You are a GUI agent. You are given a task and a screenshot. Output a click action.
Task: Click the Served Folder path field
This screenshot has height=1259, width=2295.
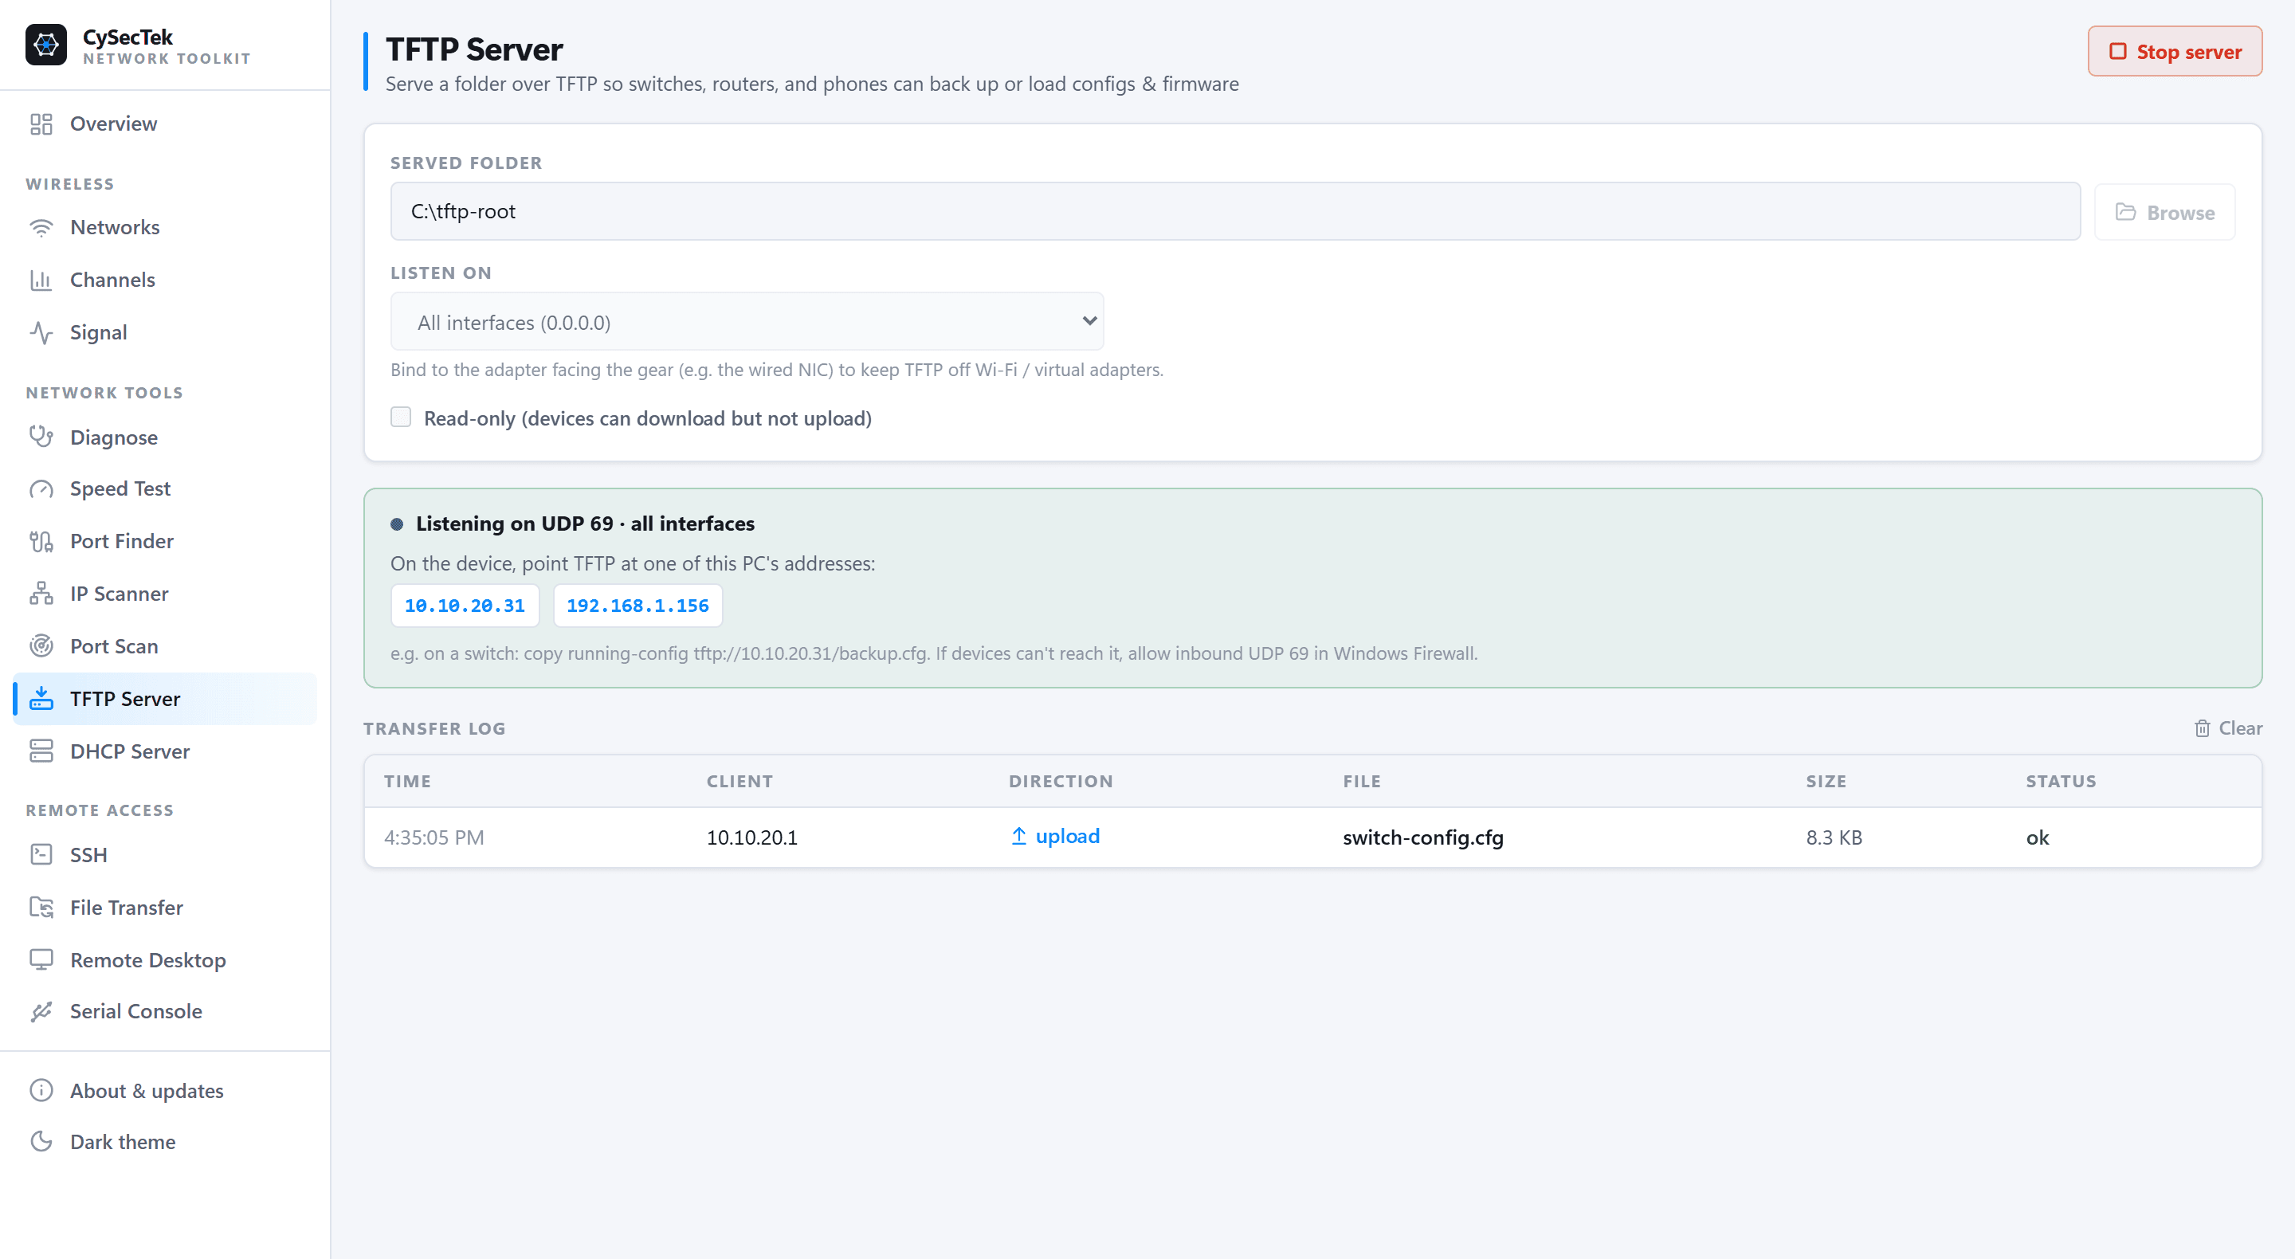point(1235,211)
